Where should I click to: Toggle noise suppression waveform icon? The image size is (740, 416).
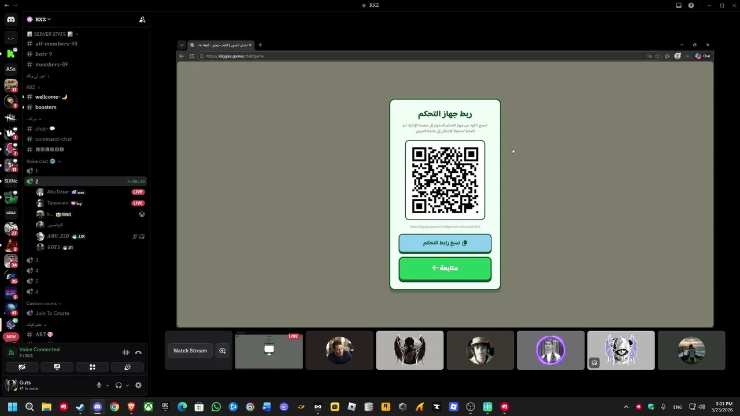(x=125, y=352)
